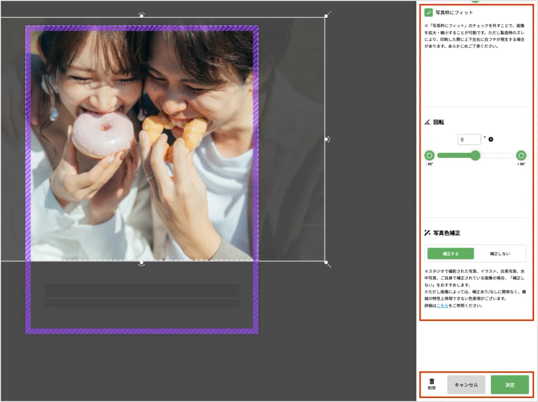The width and height of the screenshot is (538, 402).
Task: Click the text placeholder area below the photo
Action: 142,296
